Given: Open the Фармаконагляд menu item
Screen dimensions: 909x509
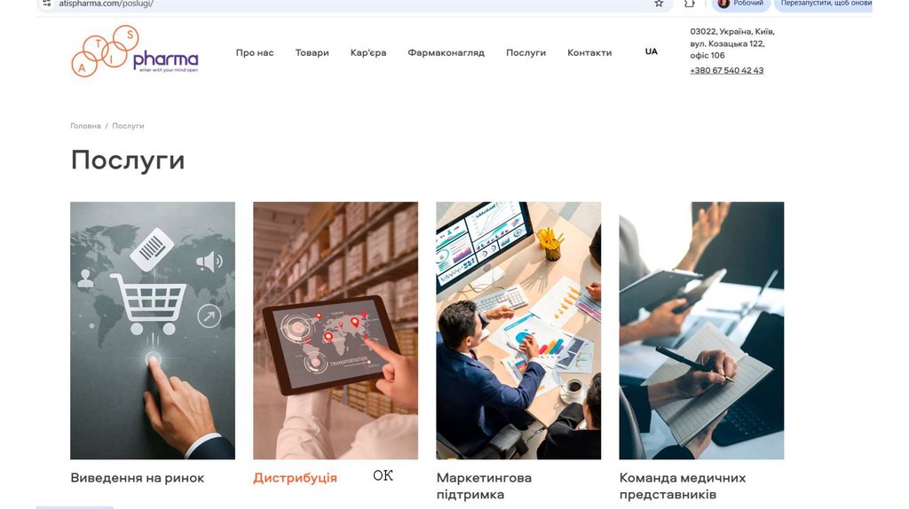Looking at the screenshot, I should 446,52.
